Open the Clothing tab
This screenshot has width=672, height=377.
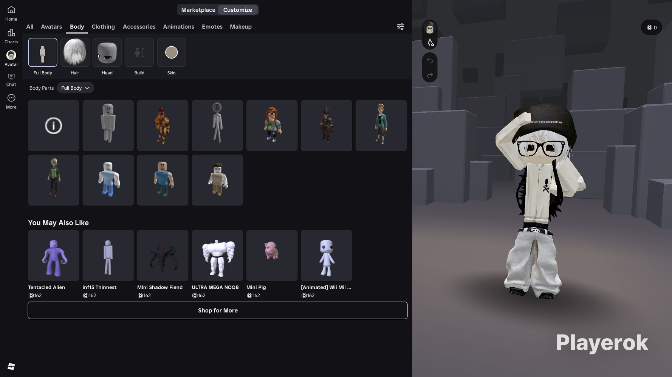pos(103,27)
